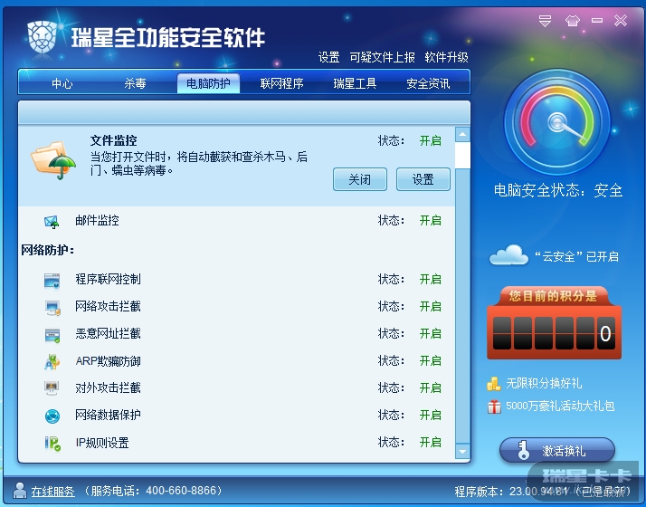
Task: Click 关闭 button for file monitoring
Action: [x=360, y=179]
